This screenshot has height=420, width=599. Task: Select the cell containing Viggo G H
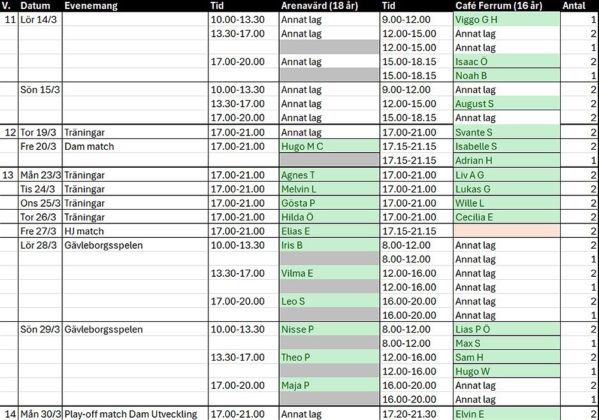point(506,19)
